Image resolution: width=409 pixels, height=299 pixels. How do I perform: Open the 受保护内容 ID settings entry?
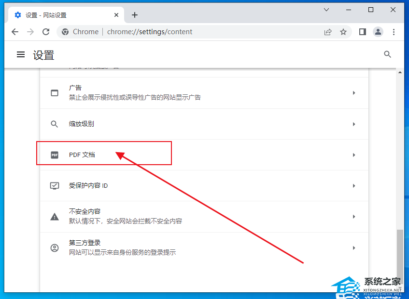coord(204,186)
